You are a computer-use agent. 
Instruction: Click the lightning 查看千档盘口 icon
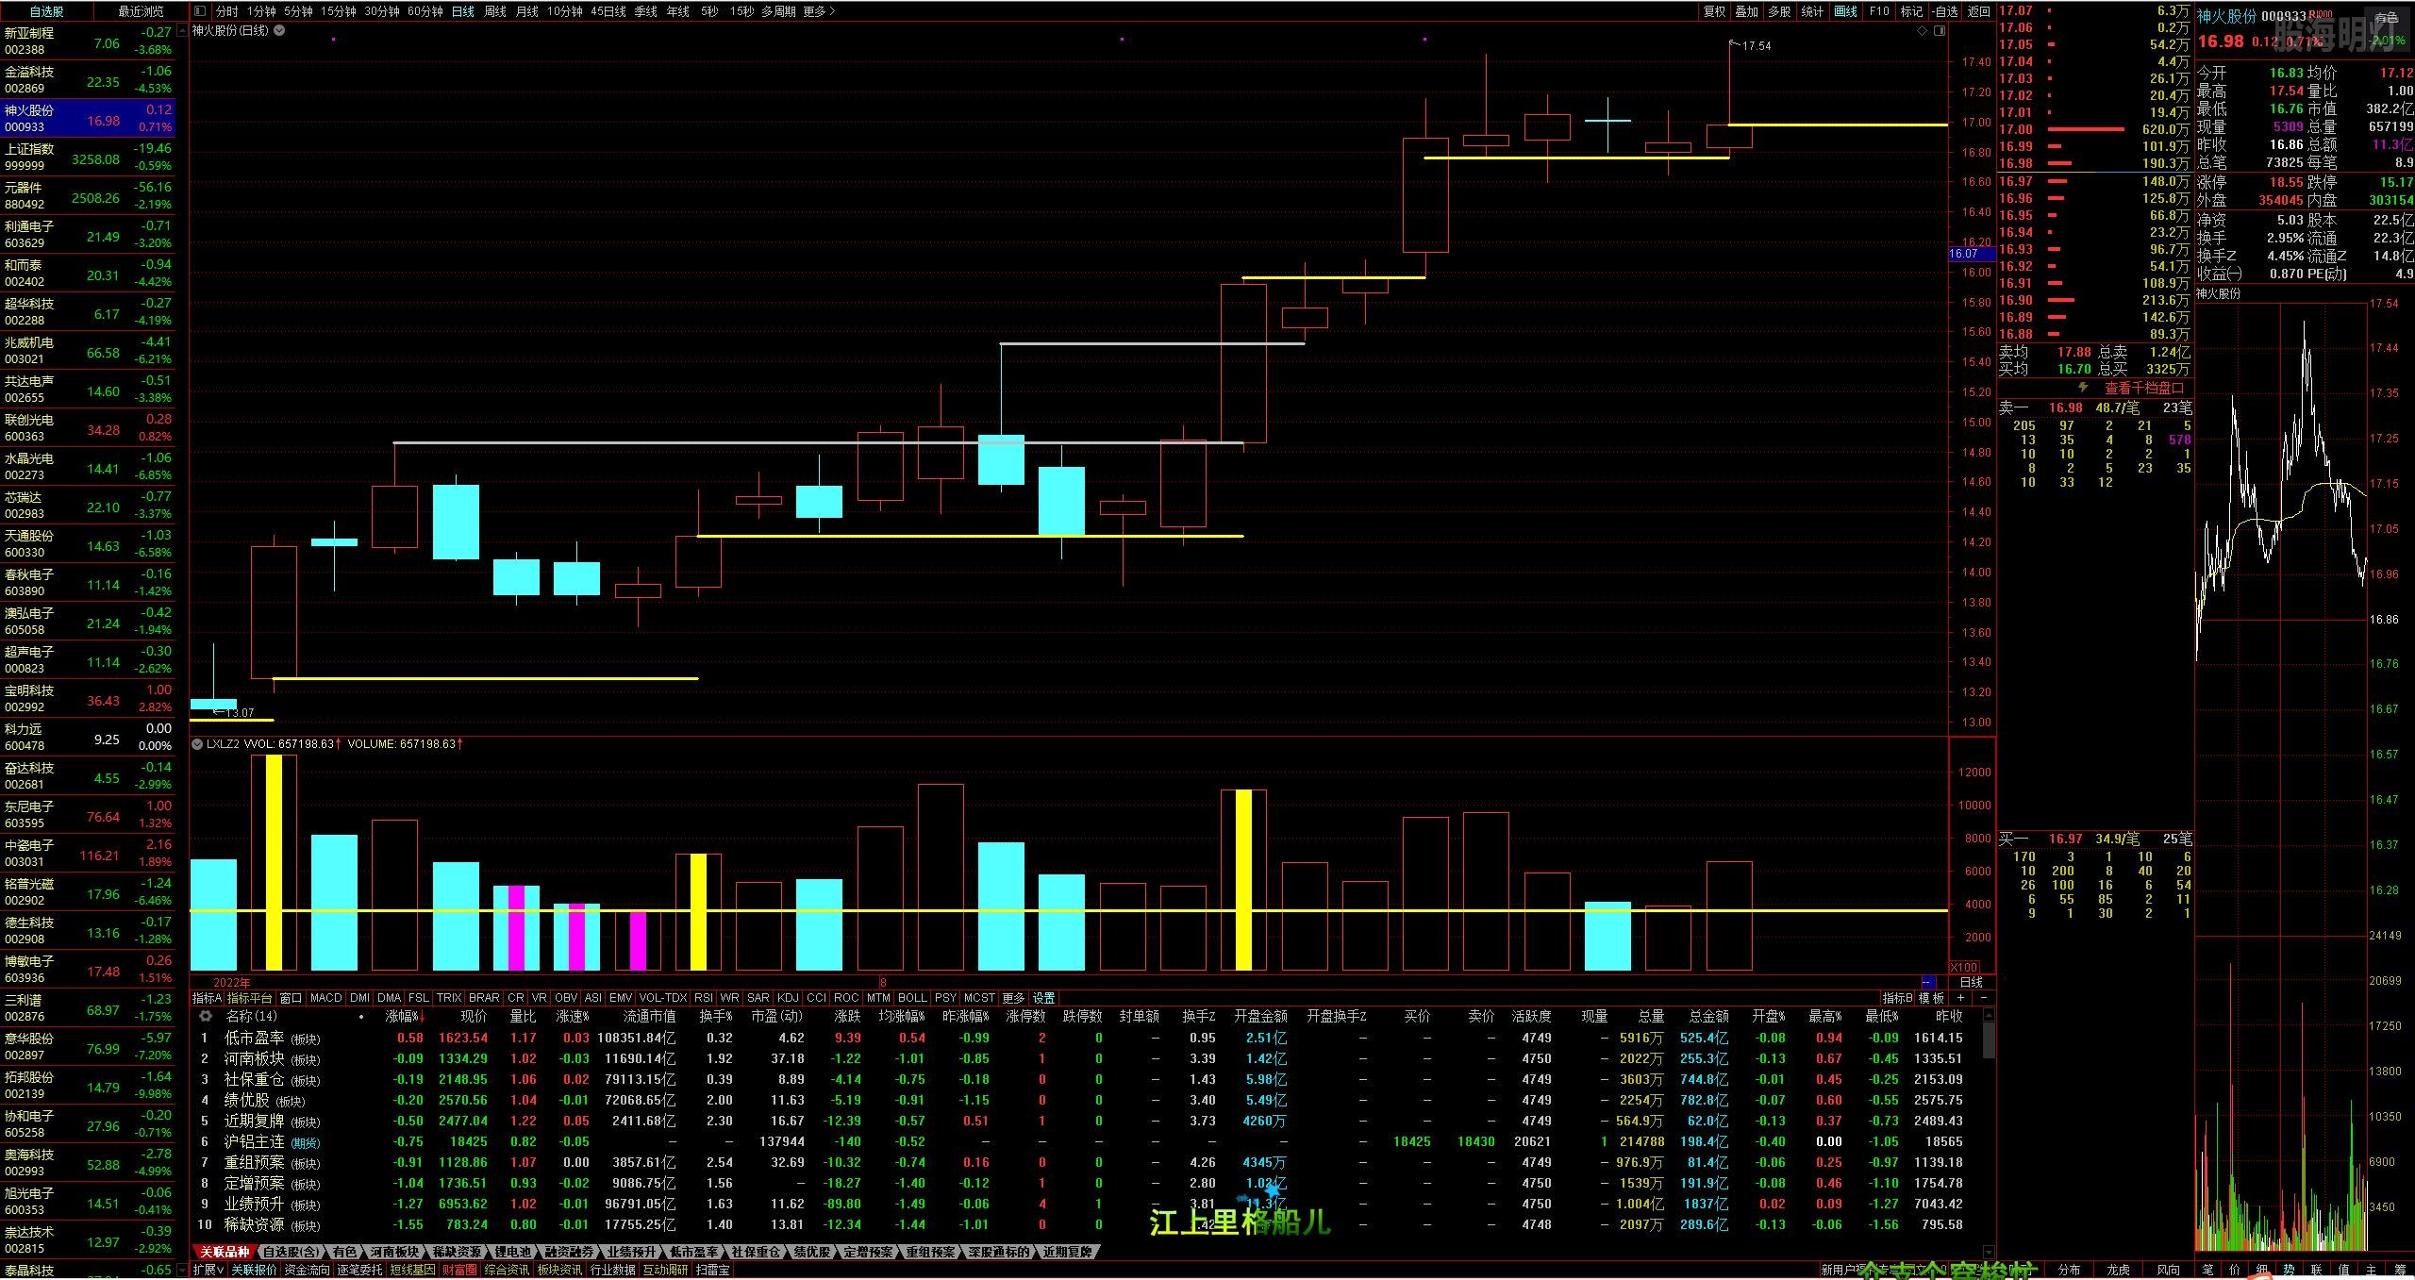click(2083, 388)
